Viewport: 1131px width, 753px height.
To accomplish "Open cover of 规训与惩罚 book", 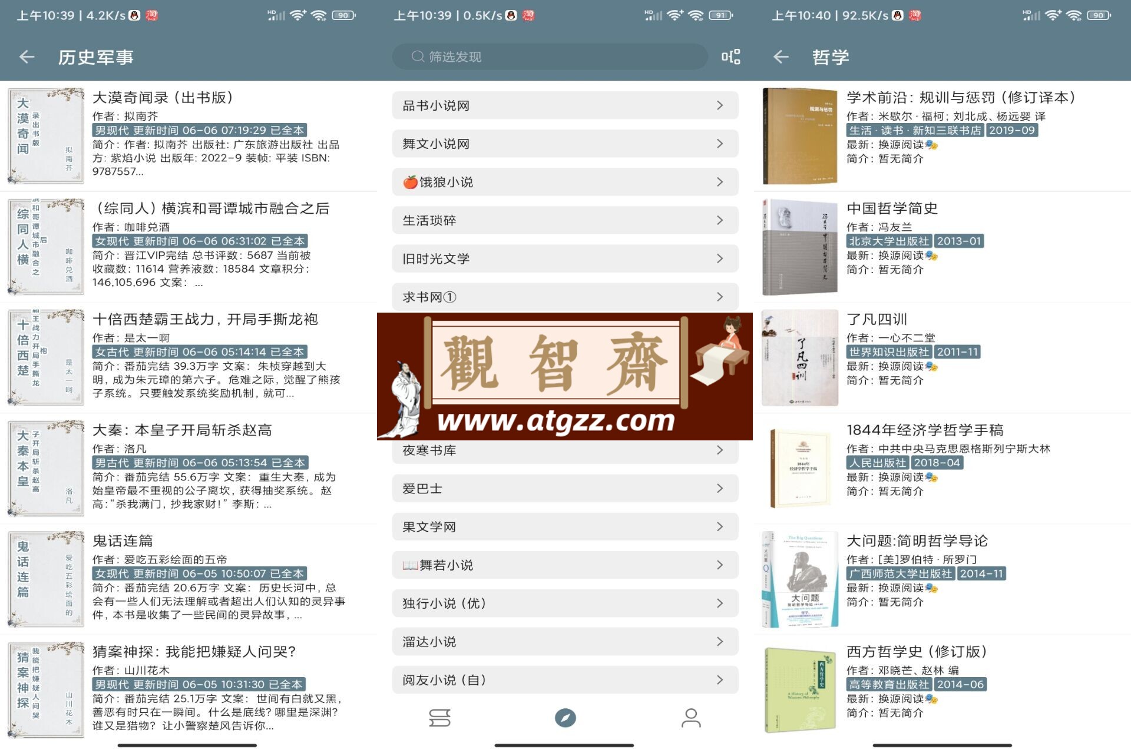I will click(x=800, y=136).
